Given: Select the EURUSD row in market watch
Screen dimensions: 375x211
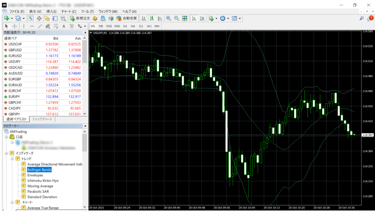Looking at the screenshot, I should coord(42,56).
